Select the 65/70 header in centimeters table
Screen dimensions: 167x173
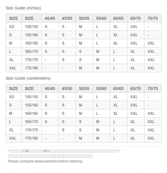136,88
